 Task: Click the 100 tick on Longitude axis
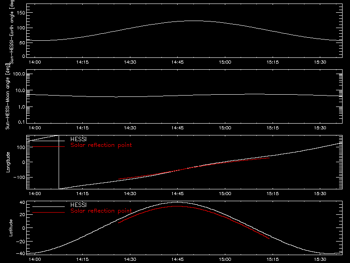click(21, 147)
